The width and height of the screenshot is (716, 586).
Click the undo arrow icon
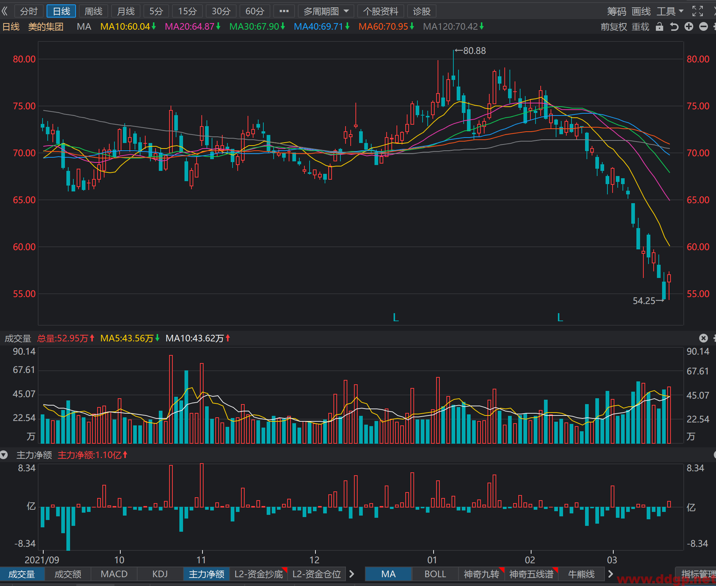click(x=674, y=26)
